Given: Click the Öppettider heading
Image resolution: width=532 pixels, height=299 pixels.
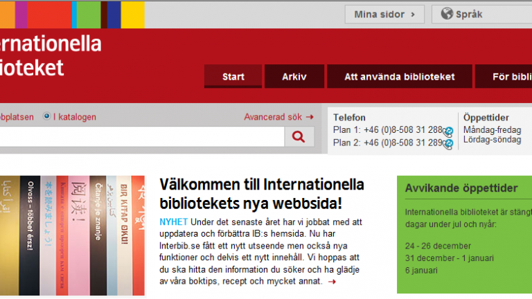Looking at the screenshot, I should click(x=486, y=118).
